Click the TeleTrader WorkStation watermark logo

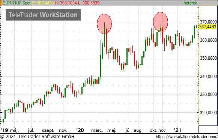(43, 15)
